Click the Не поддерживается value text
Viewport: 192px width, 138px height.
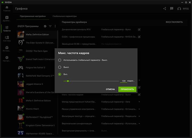pos(111,44)
